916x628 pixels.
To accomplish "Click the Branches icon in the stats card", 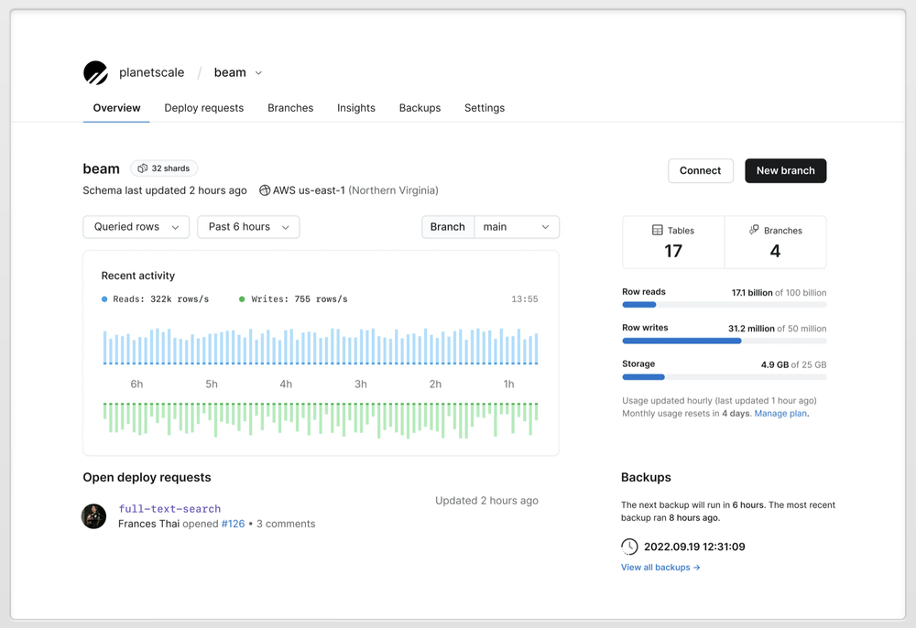I will [x=754, y=231].
